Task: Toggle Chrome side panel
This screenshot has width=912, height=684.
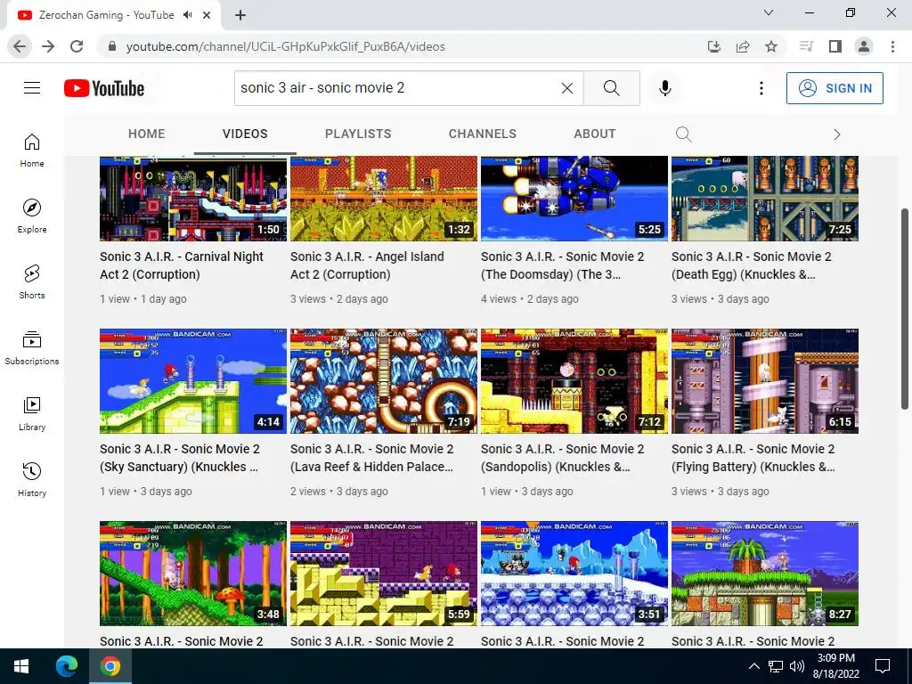Action: tap(835, 46)
